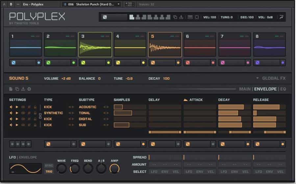Click the copy icon in the top toolbar
The width and height of the screenshot is (296, 184).
point(175,17)
